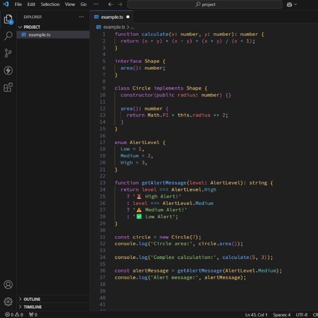The height and width of the screenshot is (318, 318).
Task: Select example.ts in the Explorer tree
Action: [x=53, y=35]
